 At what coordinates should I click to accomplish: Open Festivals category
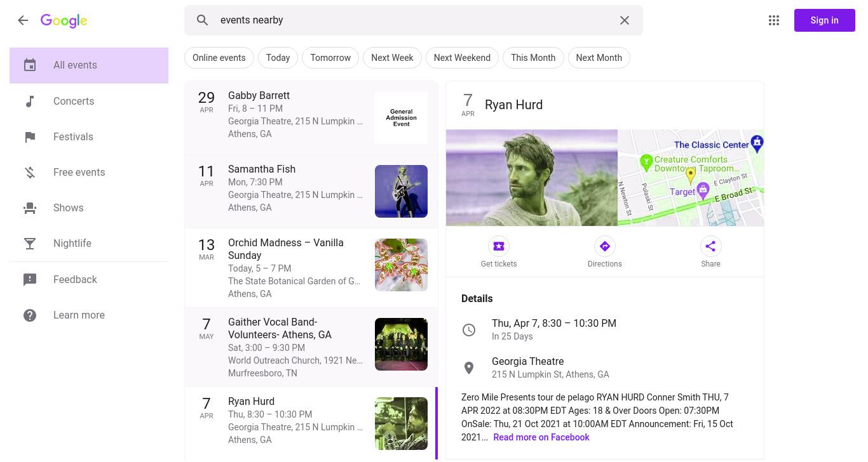(89, 136)
